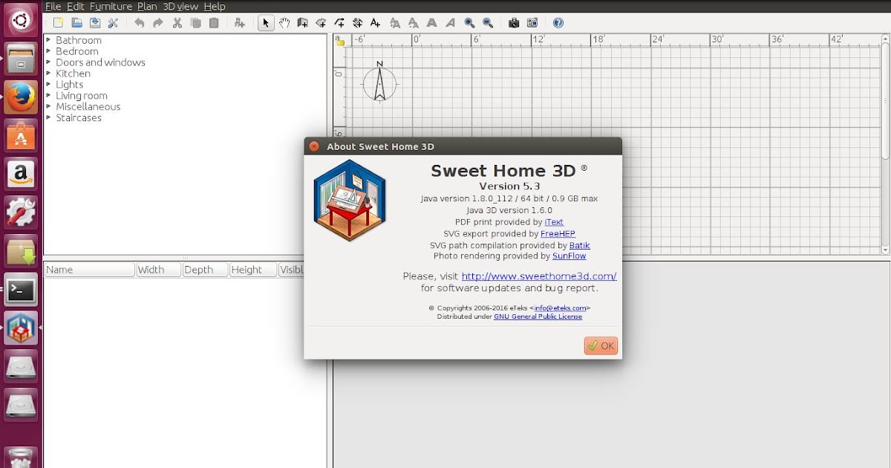Sort furniture list by Height column
This screenshot has height=468, width=891.
pos(252,270)
